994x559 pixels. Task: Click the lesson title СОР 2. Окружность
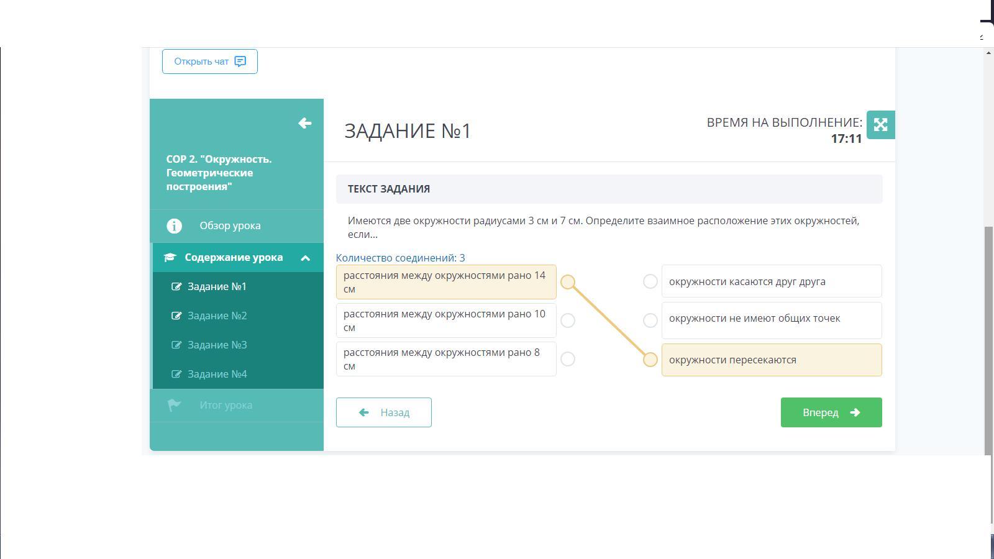[219, 173]
